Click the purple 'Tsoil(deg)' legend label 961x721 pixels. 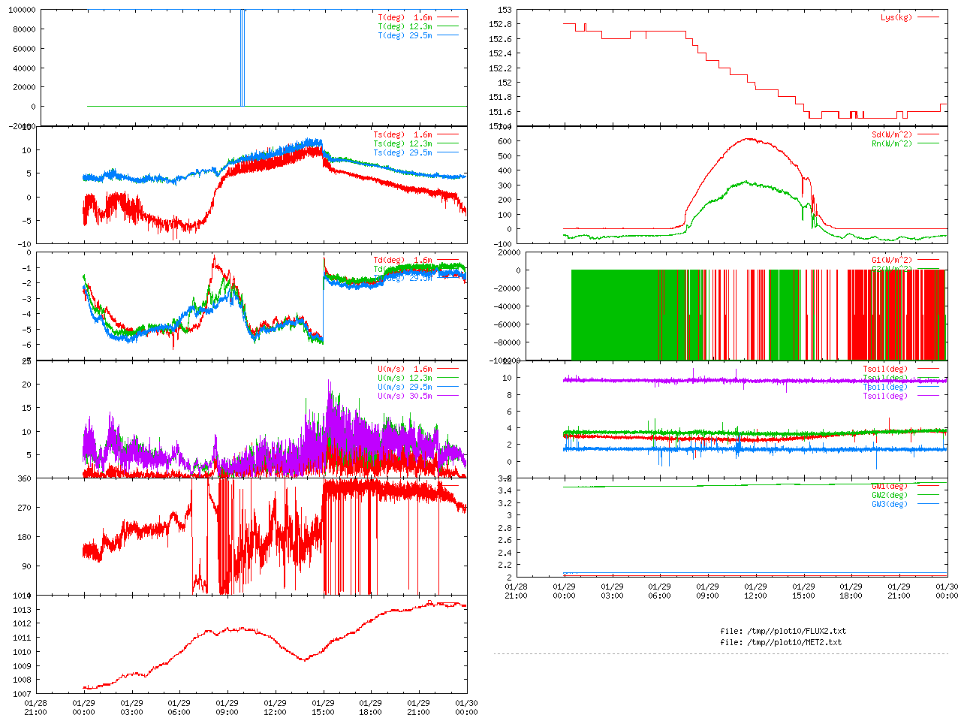(x=885, y=396)
